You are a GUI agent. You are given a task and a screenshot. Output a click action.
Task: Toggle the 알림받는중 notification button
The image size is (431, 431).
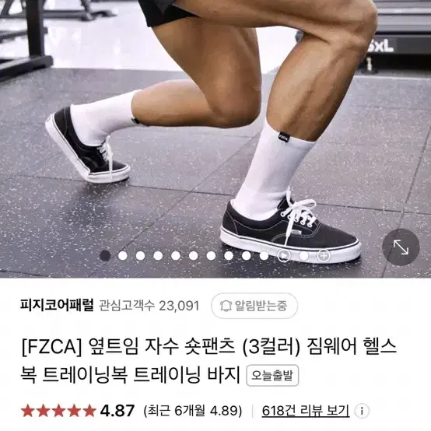click(254, 306)
